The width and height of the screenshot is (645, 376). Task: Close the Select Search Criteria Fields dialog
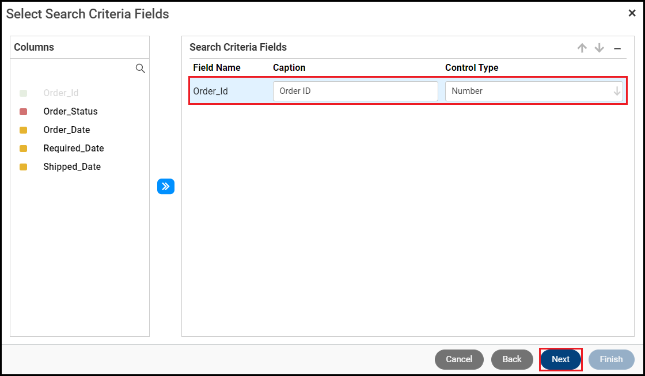coord(632,13)
